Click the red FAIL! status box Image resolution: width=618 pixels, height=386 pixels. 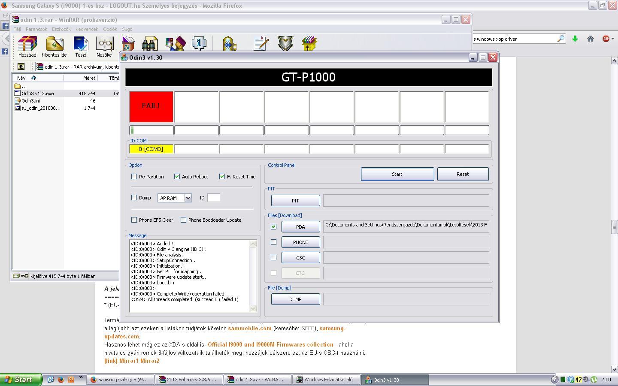coord(151,106)
